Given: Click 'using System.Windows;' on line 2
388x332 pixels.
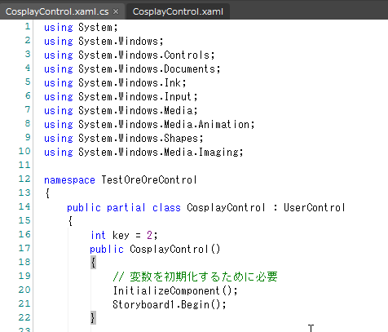Looking at the screenshot, I should click(x=104, y=41).
